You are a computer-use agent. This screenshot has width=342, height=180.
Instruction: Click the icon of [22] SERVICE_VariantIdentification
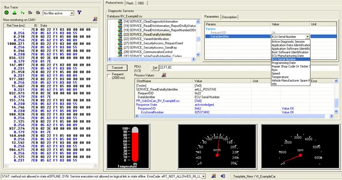click(x=120, y=39)
